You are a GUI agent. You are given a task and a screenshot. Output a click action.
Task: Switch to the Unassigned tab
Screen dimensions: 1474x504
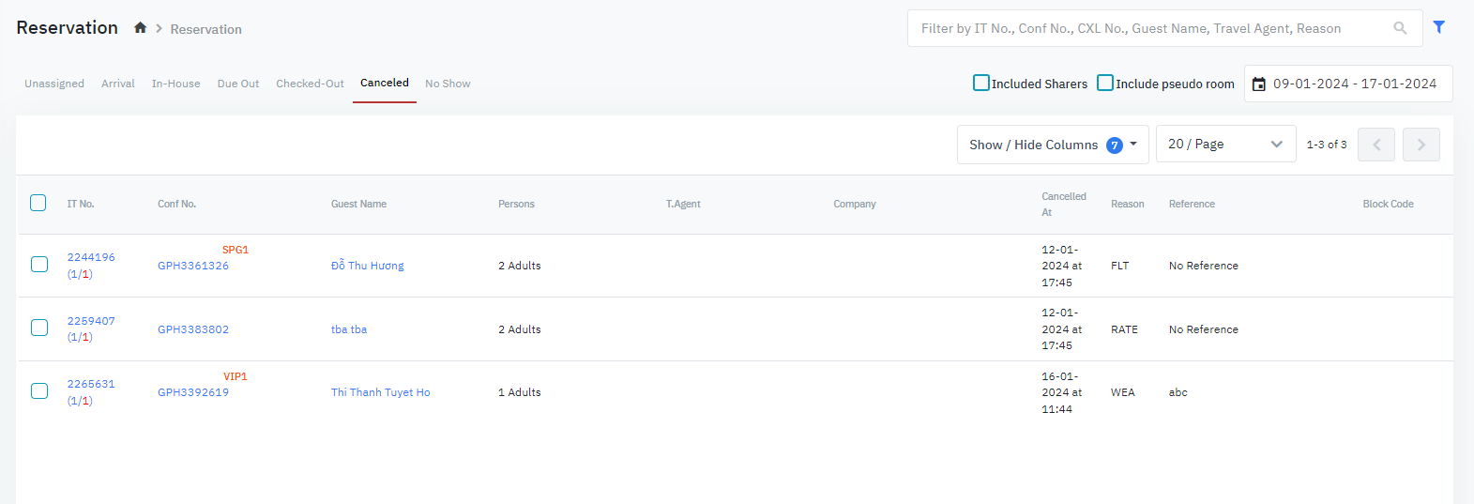point(54,84)
